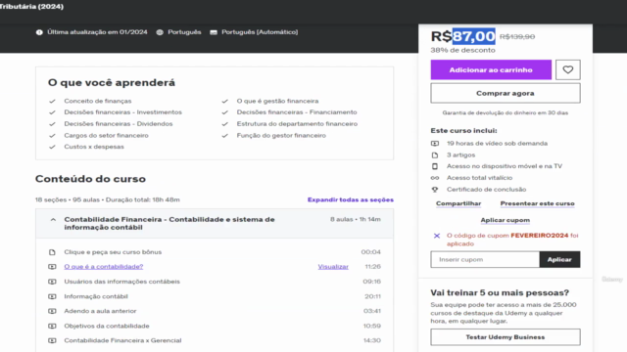This screenshot has height=352, width=627.
Task: Click the Vai treinar 5 ou mais pessoas? heading
Action: (500, 293)
